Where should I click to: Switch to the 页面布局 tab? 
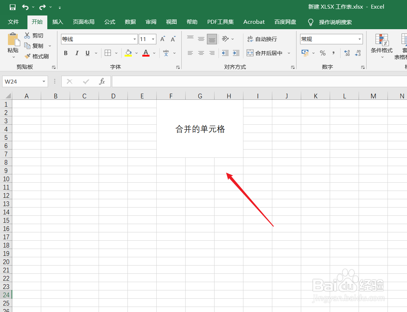coord(83,22)
